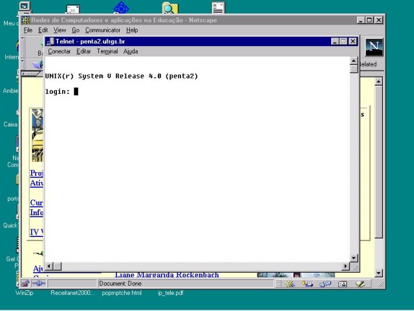Open the Ajuda menu in Telnet
The width and height of the screenshot is (414, 311).
tap(131, 51)
